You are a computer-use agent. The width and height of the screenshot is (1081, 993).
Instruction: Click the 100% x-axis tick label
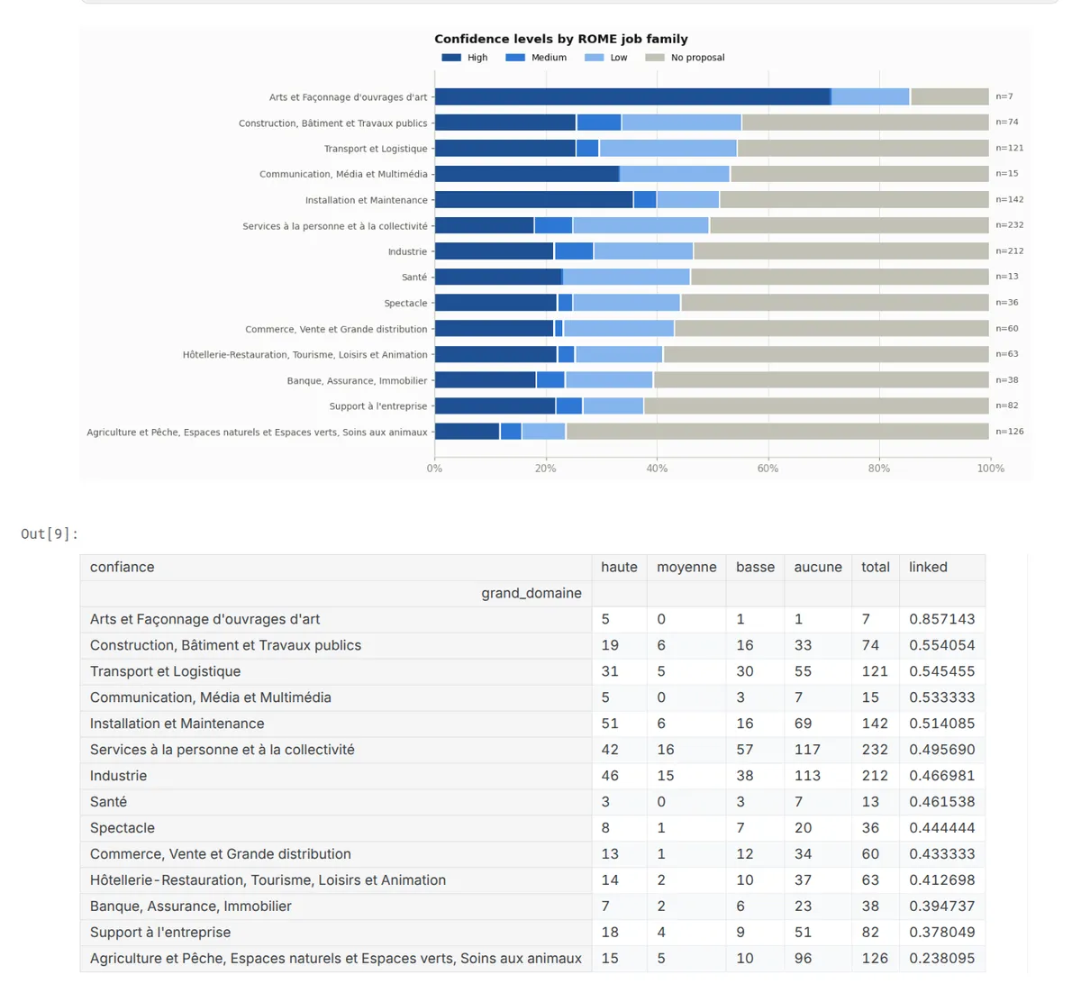coord(991,469)
